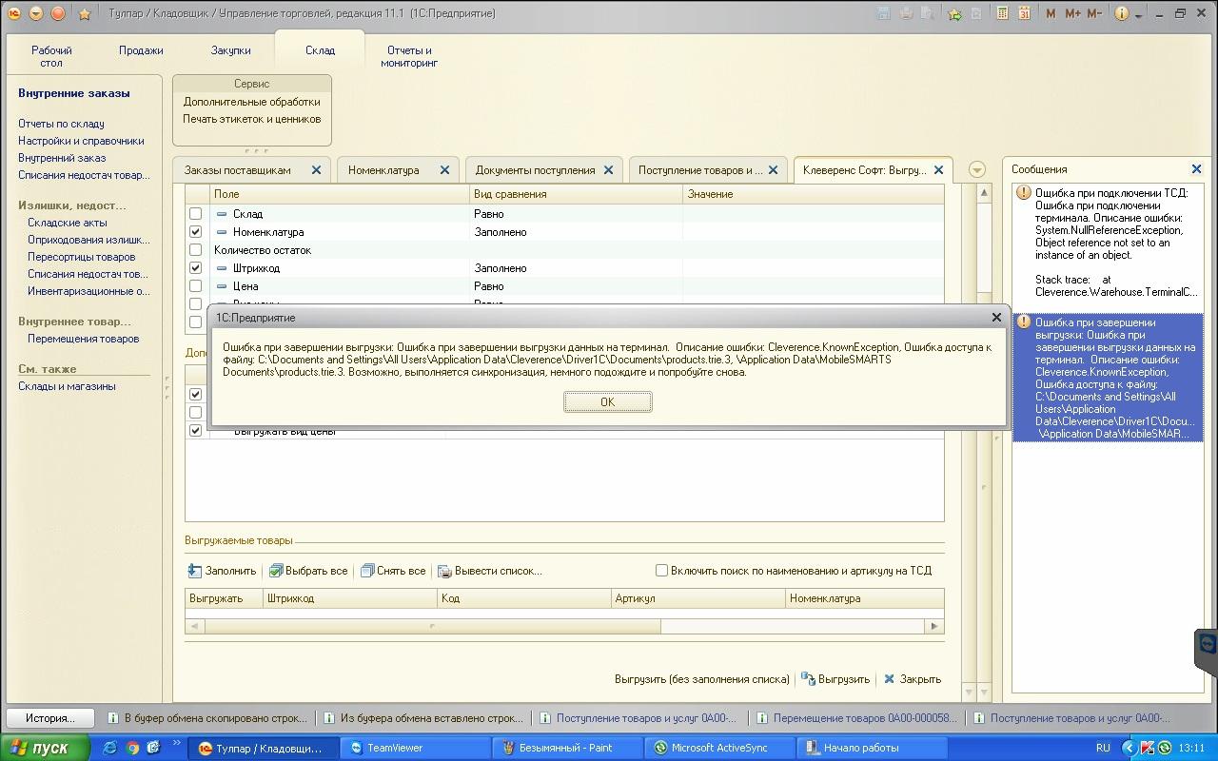
Task: Close the Сообщения panel
Action: pyautogui.click(x=1197, y=169)
